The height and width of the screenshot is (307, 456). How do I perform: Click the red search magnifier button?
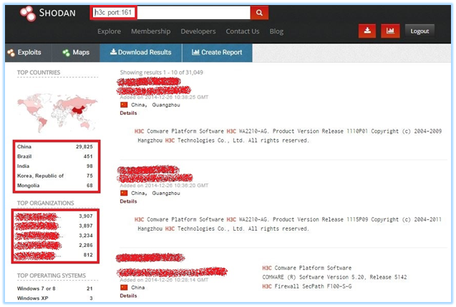coord(259,12)
